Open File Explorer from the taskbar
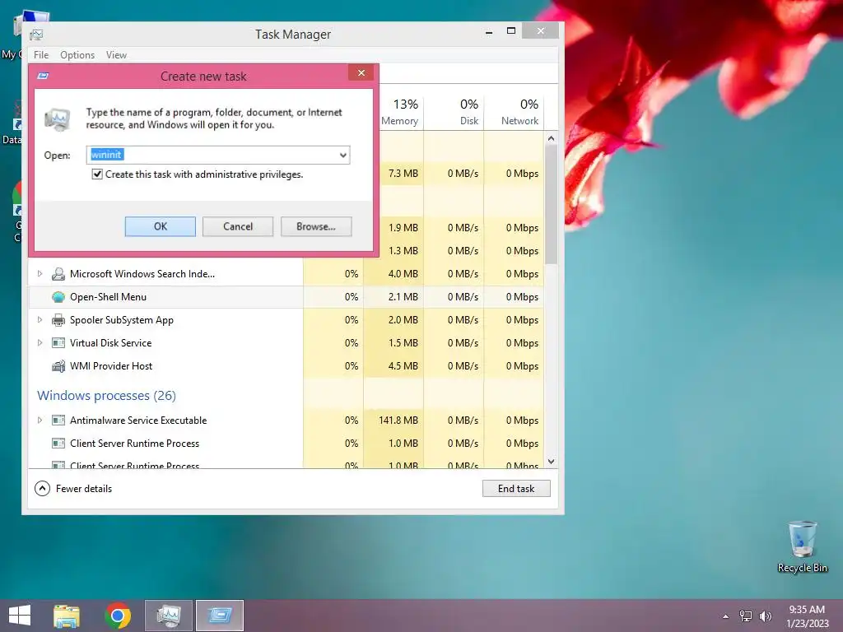The width and height of the screenshot is (843, 632). click(67, 616)
